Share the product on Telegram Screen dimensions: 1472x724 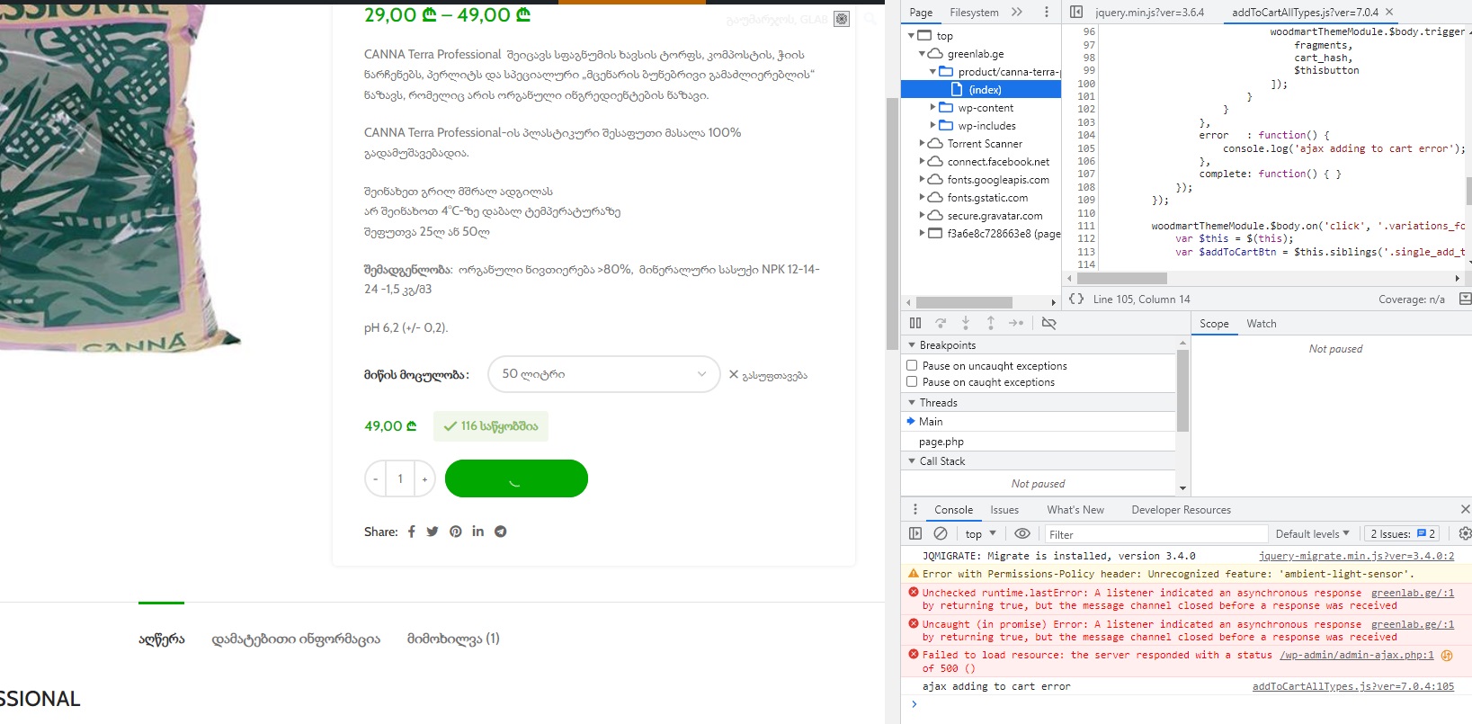[501, 532]
